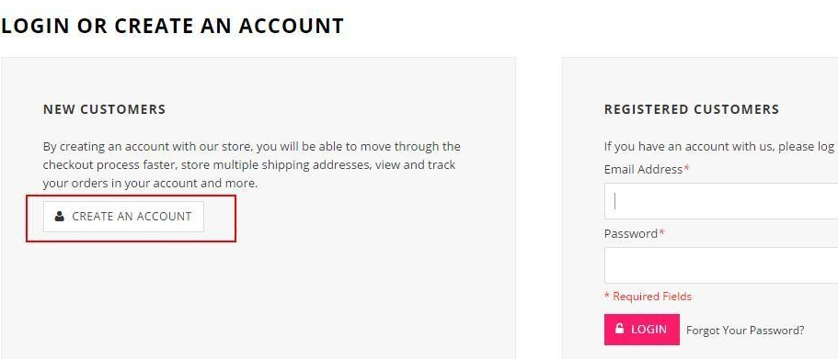
Task: Click the Login or Create an Account title
Action: tap(172, 26)
